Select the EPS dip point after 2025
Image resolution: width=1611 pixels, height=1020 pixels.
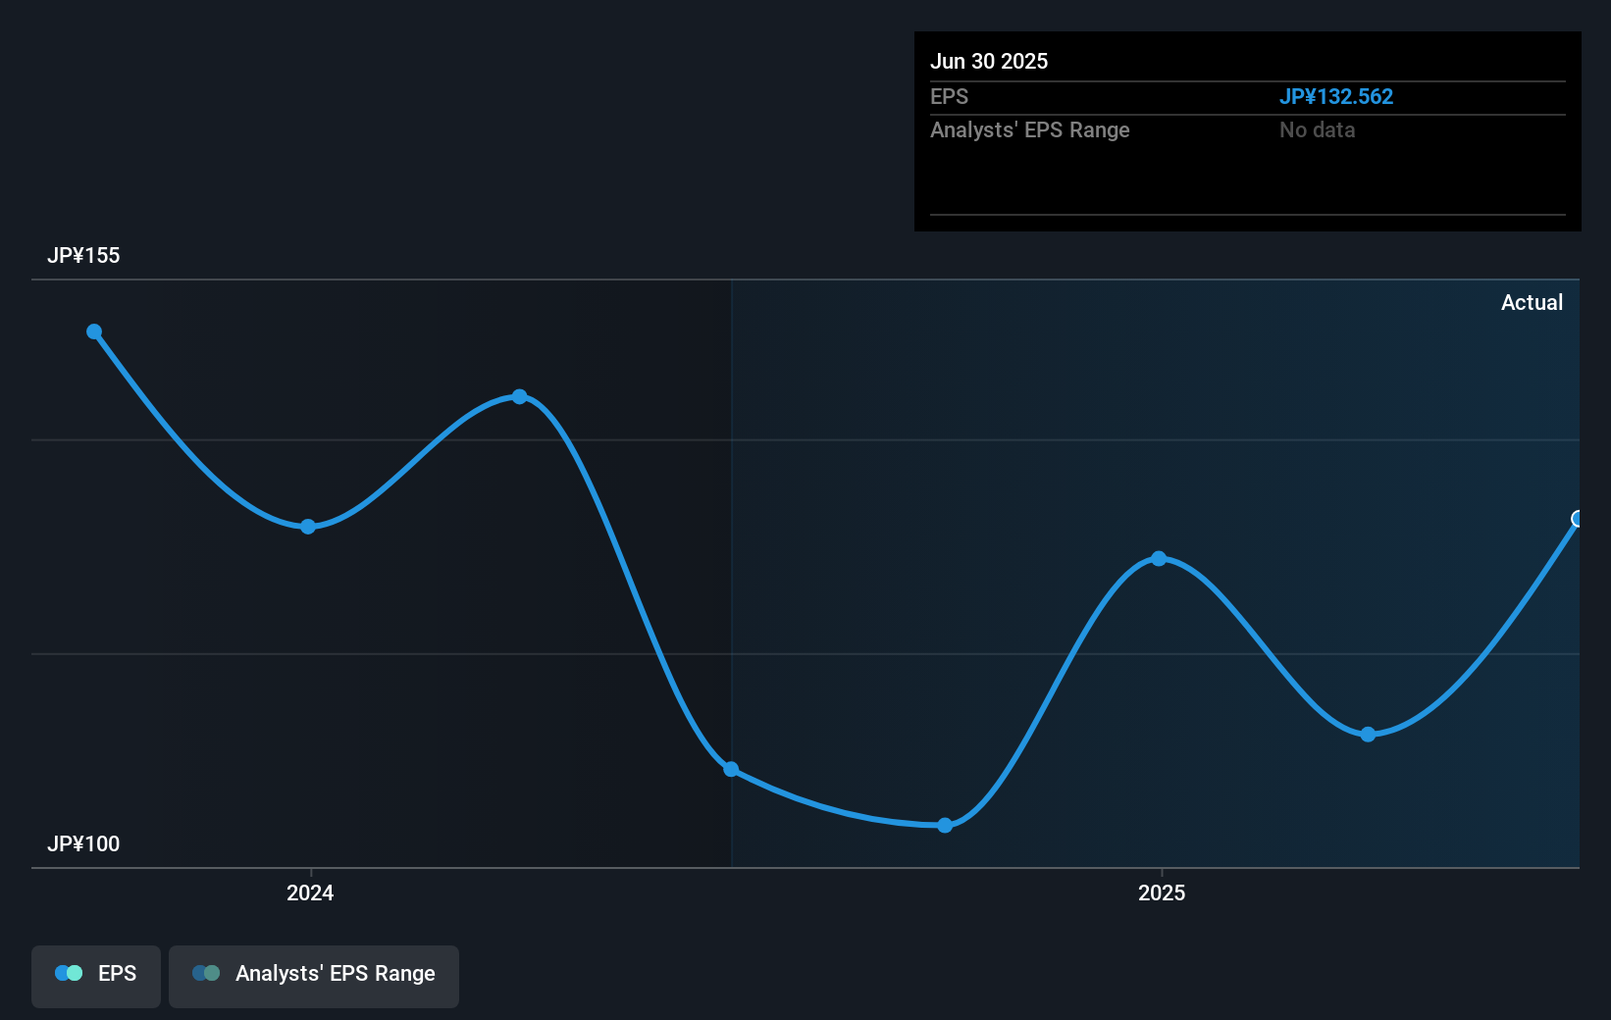point(1369,735)
